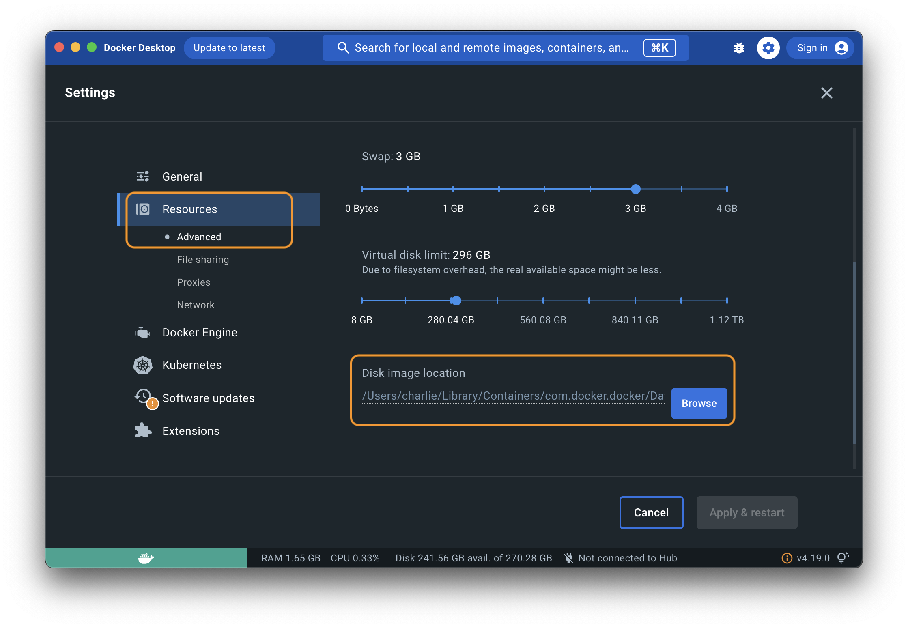The width and height of the screenshot is (908, 628).
Task: Click the Docker Engine whale icon
Action: 142,332
